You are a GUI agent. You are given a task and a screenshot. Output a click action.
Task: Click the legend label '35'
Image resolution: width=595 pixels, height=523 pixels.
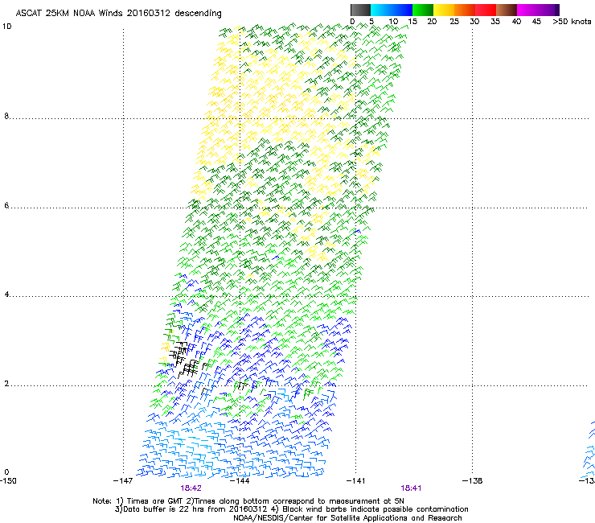click(495, 22)
